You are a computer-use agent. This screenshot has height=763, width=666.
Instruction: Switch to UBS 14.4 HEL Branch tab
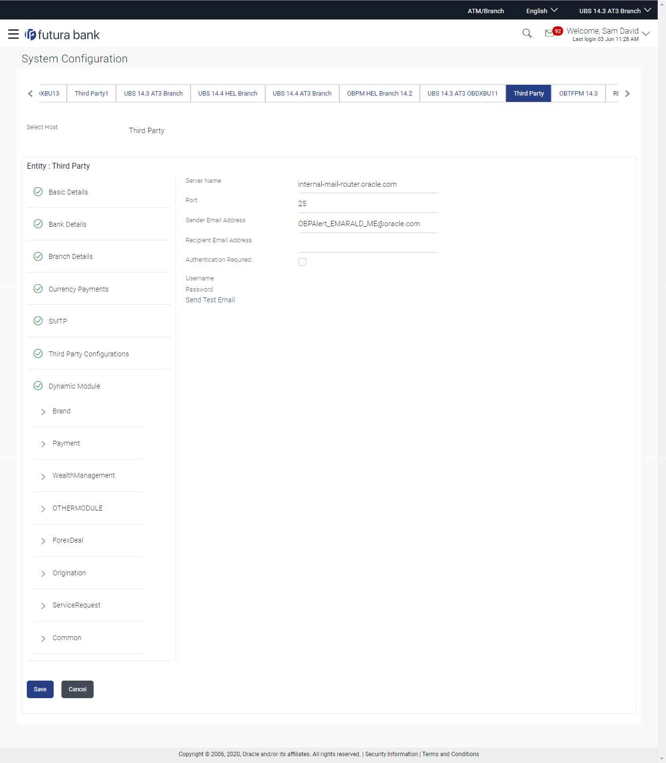pyautogui.click(x=228, y=93)
